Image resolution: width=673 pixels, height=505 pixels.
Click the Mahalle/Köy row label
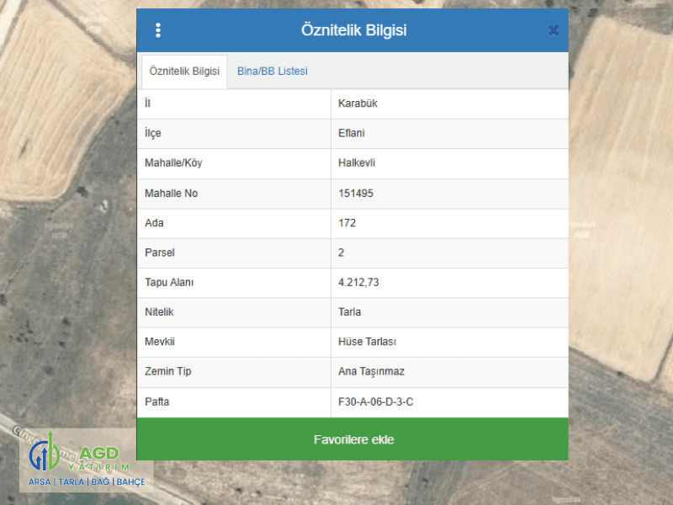click(173, 163)
